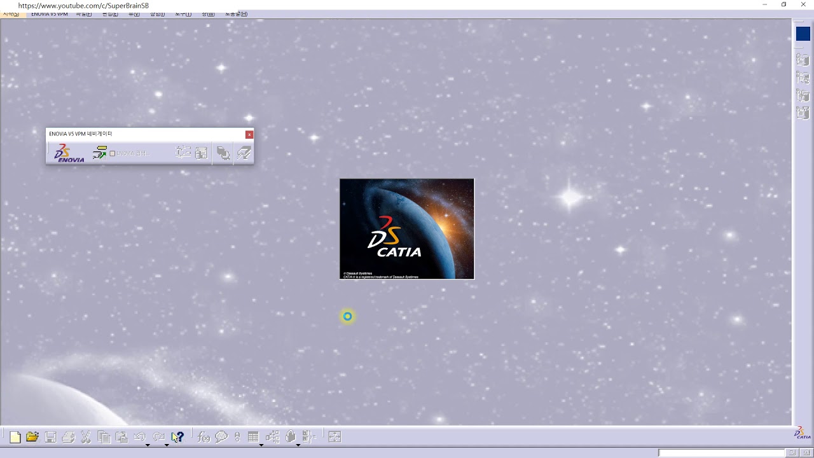Click the Save diskette icon

[x=50, y=437]
